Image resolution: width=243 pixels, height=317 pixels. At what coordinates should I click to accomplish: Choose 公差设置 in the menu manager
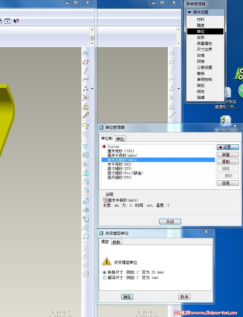[x=204, y=68]
